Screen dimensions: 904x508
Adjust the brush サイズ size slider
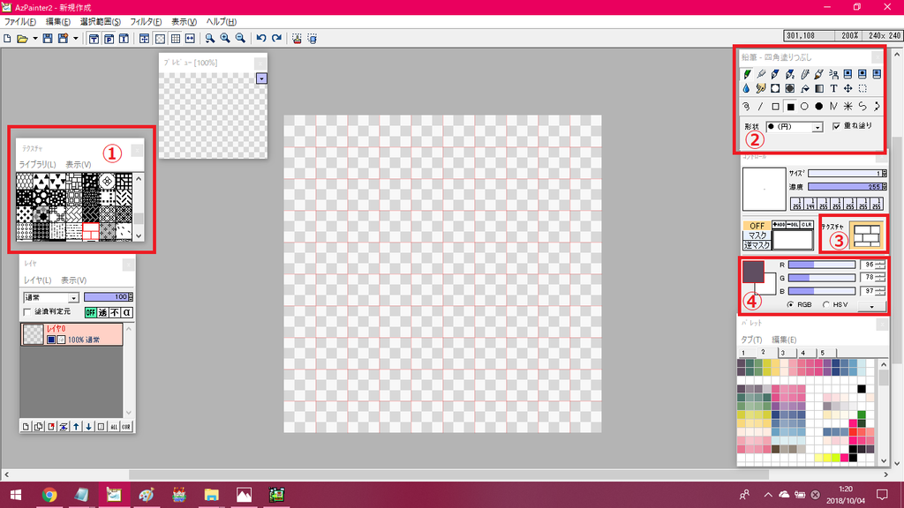click(x=845, y=174)
